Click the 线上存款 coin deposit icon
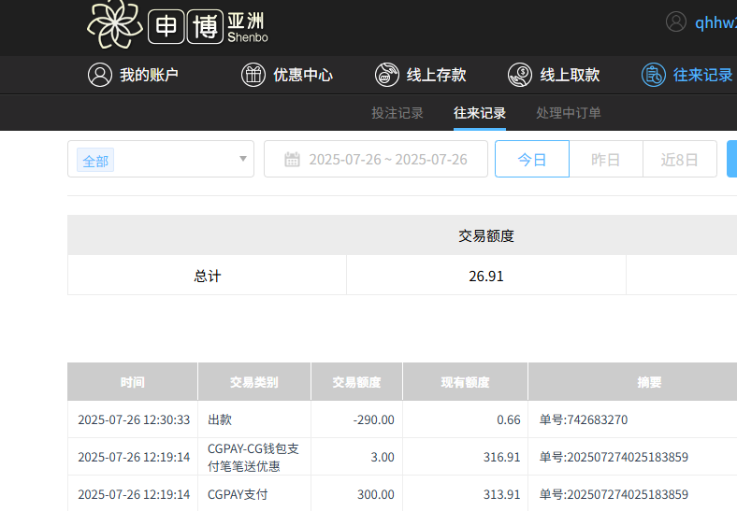Viewport: 737px width, 511px height. (x=387, y=75)
